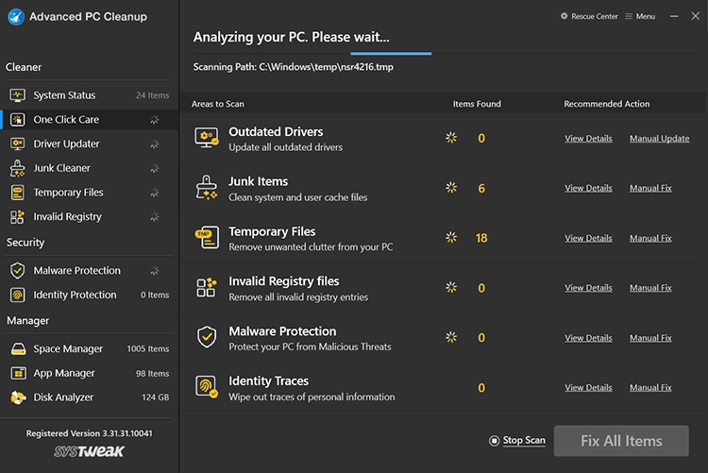Click the Malware Protection shield icon

(x=207, y=337)
